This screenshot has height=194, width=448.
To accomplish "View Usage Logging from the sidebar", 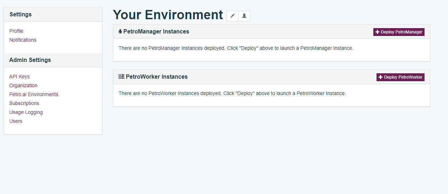I will click(x=26, y=112).
